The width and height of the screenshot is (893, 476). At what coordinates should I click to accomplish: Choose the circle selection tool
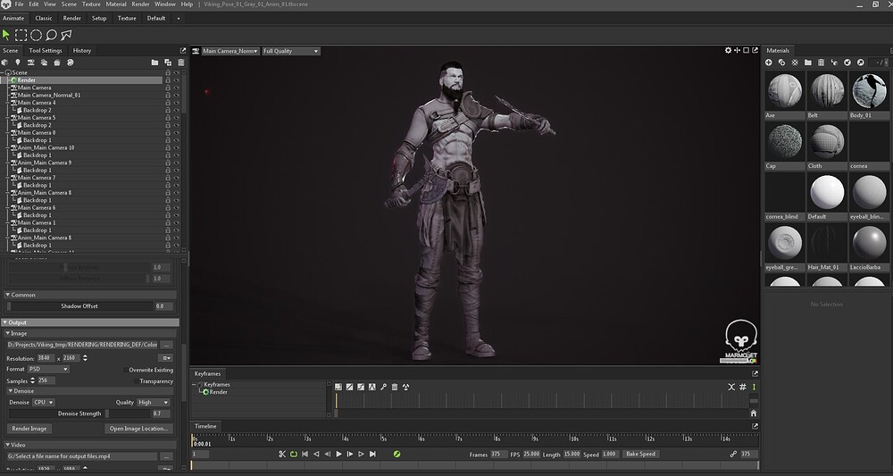point(36,36)
